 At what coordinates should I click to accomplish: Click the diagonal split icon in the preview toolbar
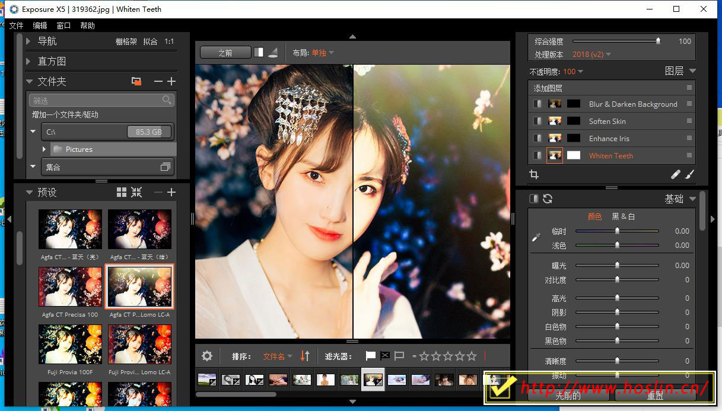click(273, 52)
